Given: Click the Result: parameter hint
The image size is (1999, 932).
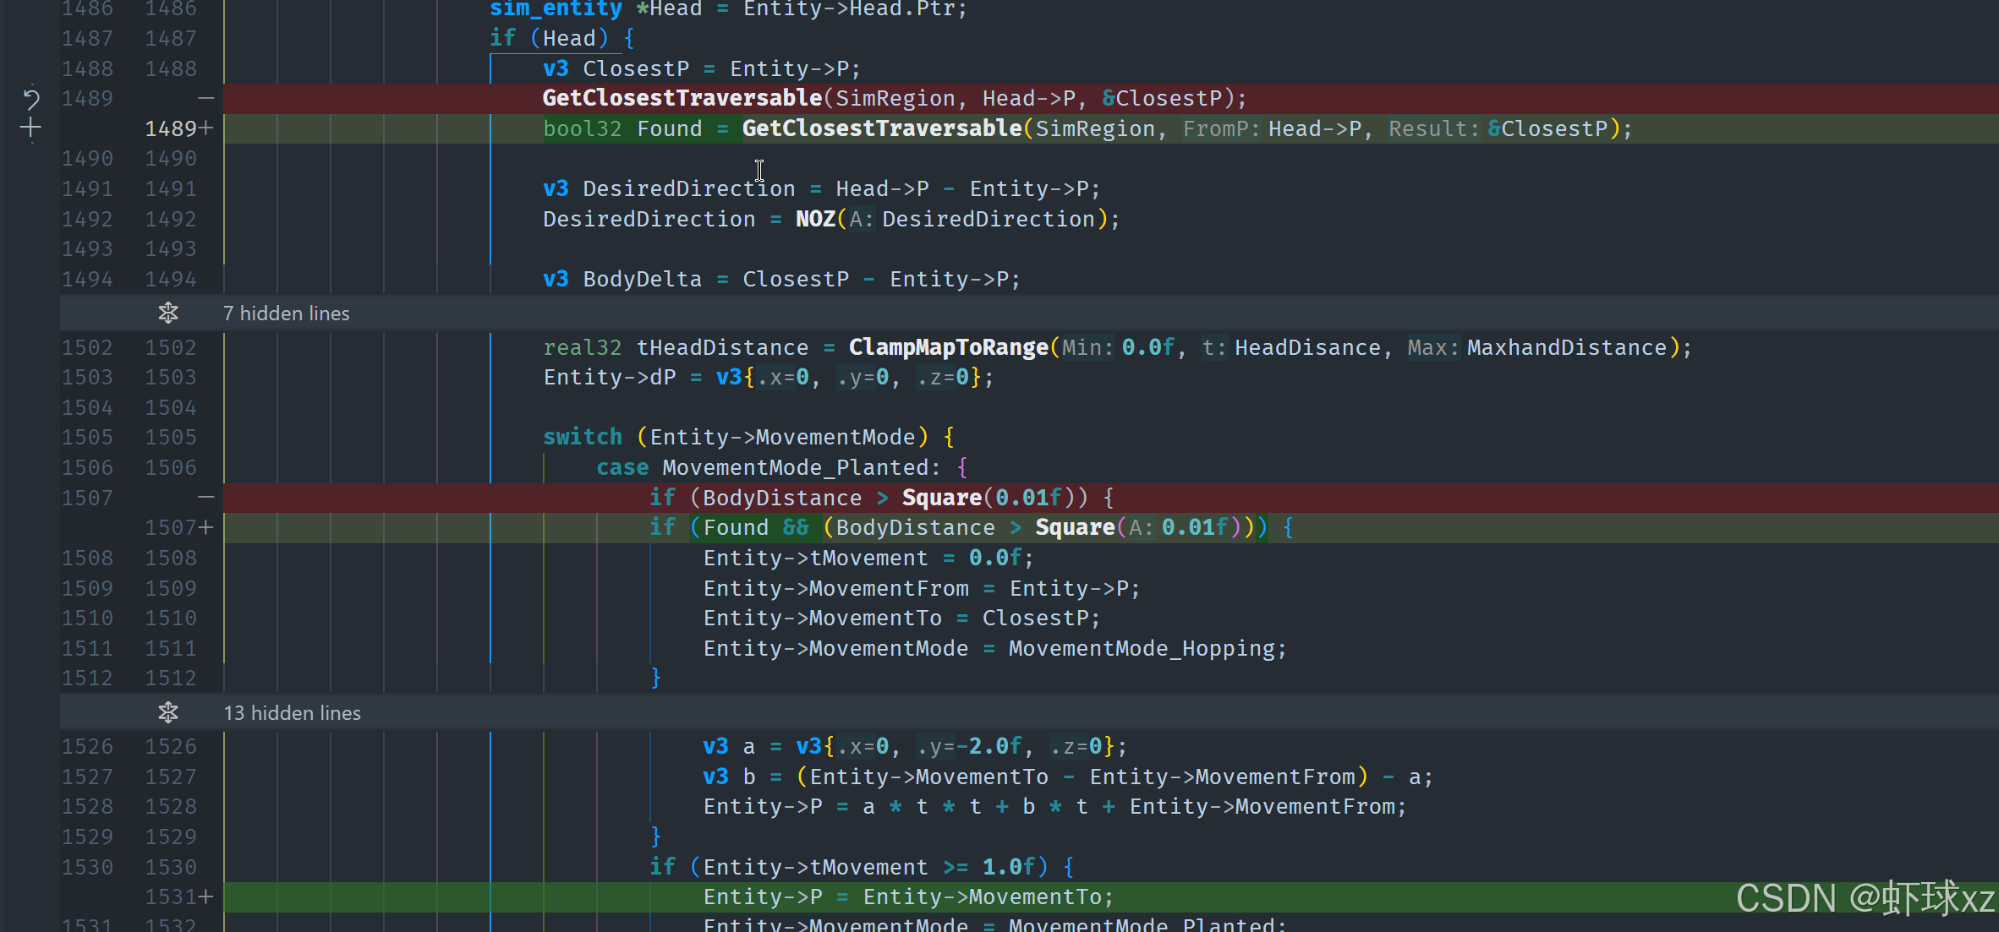Looking at the screenshot, I should tap(1433, 129).
